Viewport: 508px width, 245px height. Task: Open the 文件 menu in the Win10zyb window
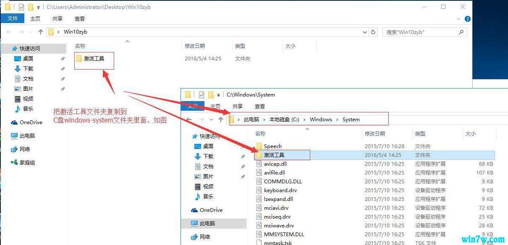click(13, 18)
